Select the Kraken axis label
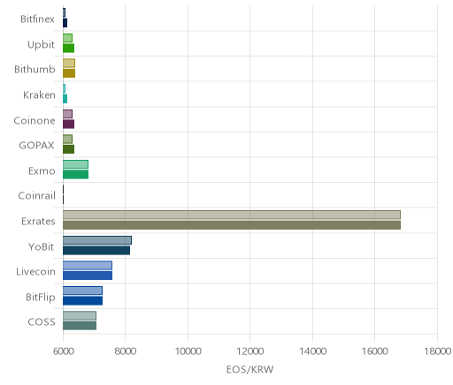This screenshot has height=385, width=453. [39, 95]
